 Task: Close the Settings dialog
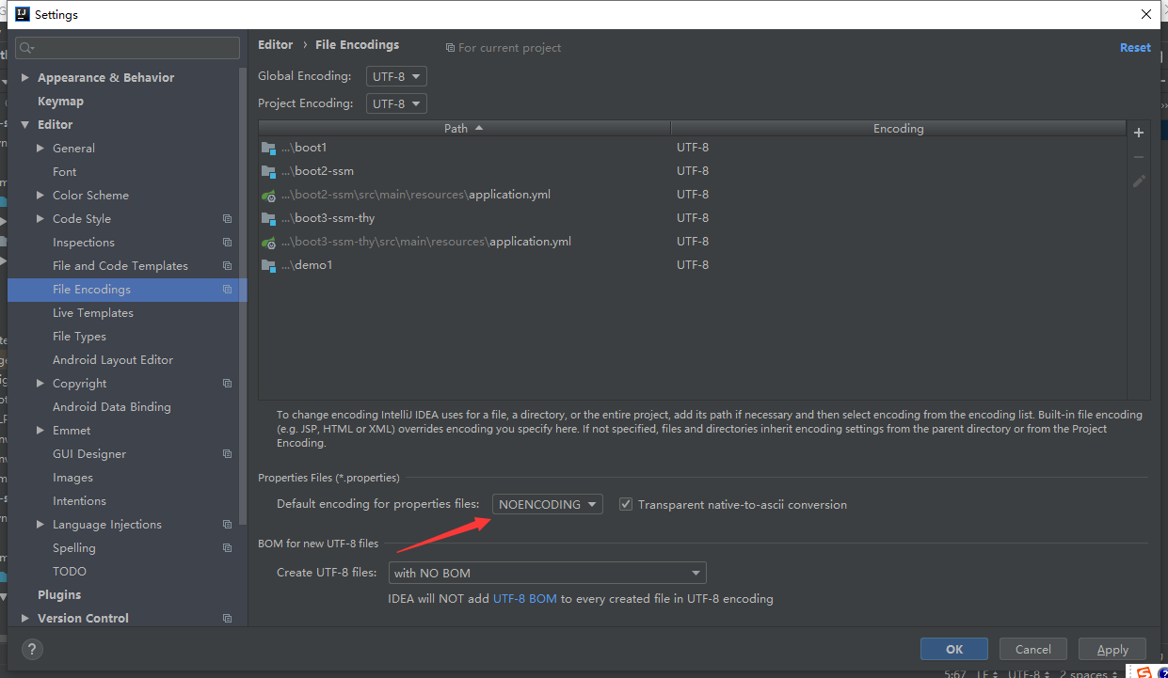[1145, 14]
